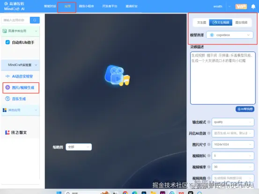
Task: Open the 图片尺寸 1024x1024 dropdown
Action: click(x=233, y=144)
